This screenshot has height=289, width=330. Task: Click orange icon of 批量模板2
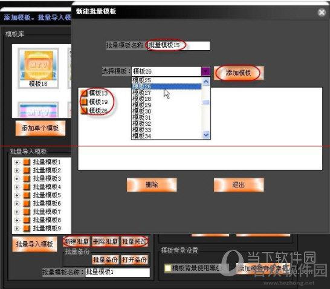pos(27,170)
